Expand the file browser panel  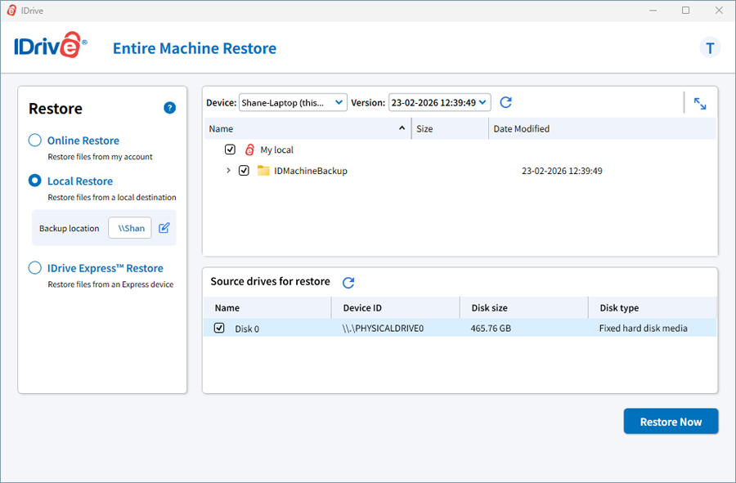click(x=700, y=104)
